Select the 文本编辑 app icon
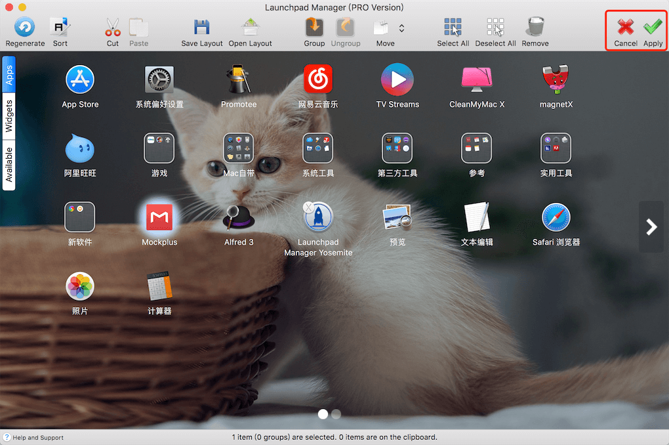The image size is (669, 445). 477,217
